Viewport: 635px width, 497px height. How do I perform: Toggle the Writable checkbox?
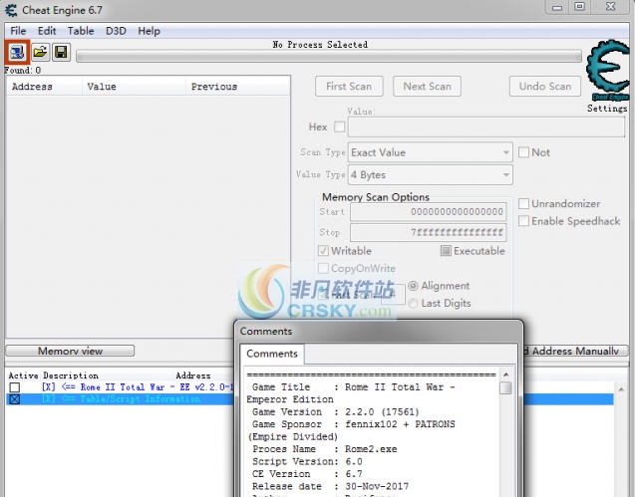point(323,251)
